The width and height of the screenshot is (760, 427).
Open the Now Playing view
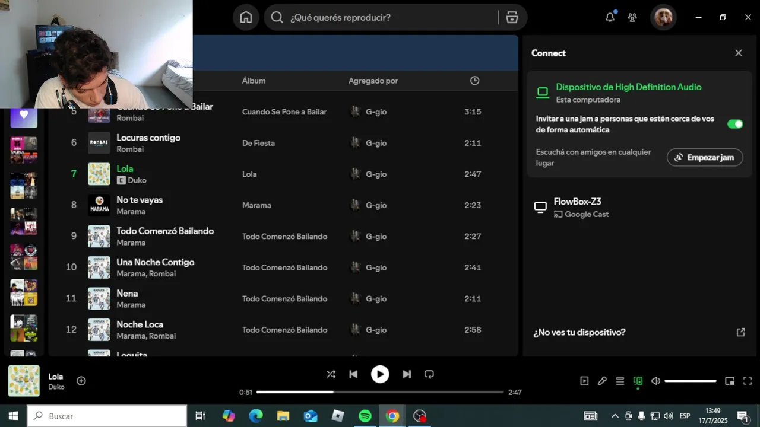click(x=584, y=381)
